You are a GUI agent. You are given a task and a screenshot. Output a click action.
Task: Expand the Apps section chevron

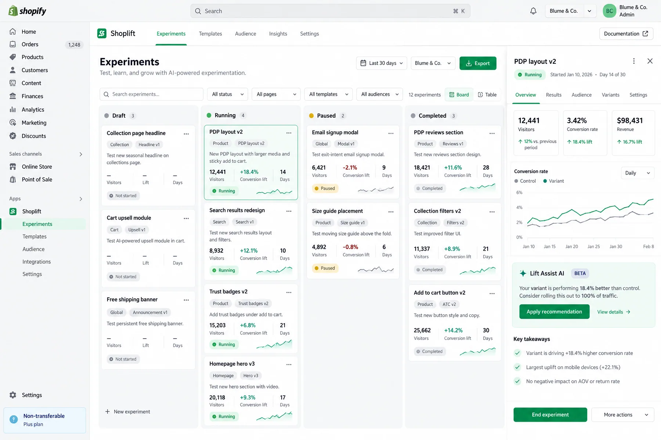[x=81, y=199]
